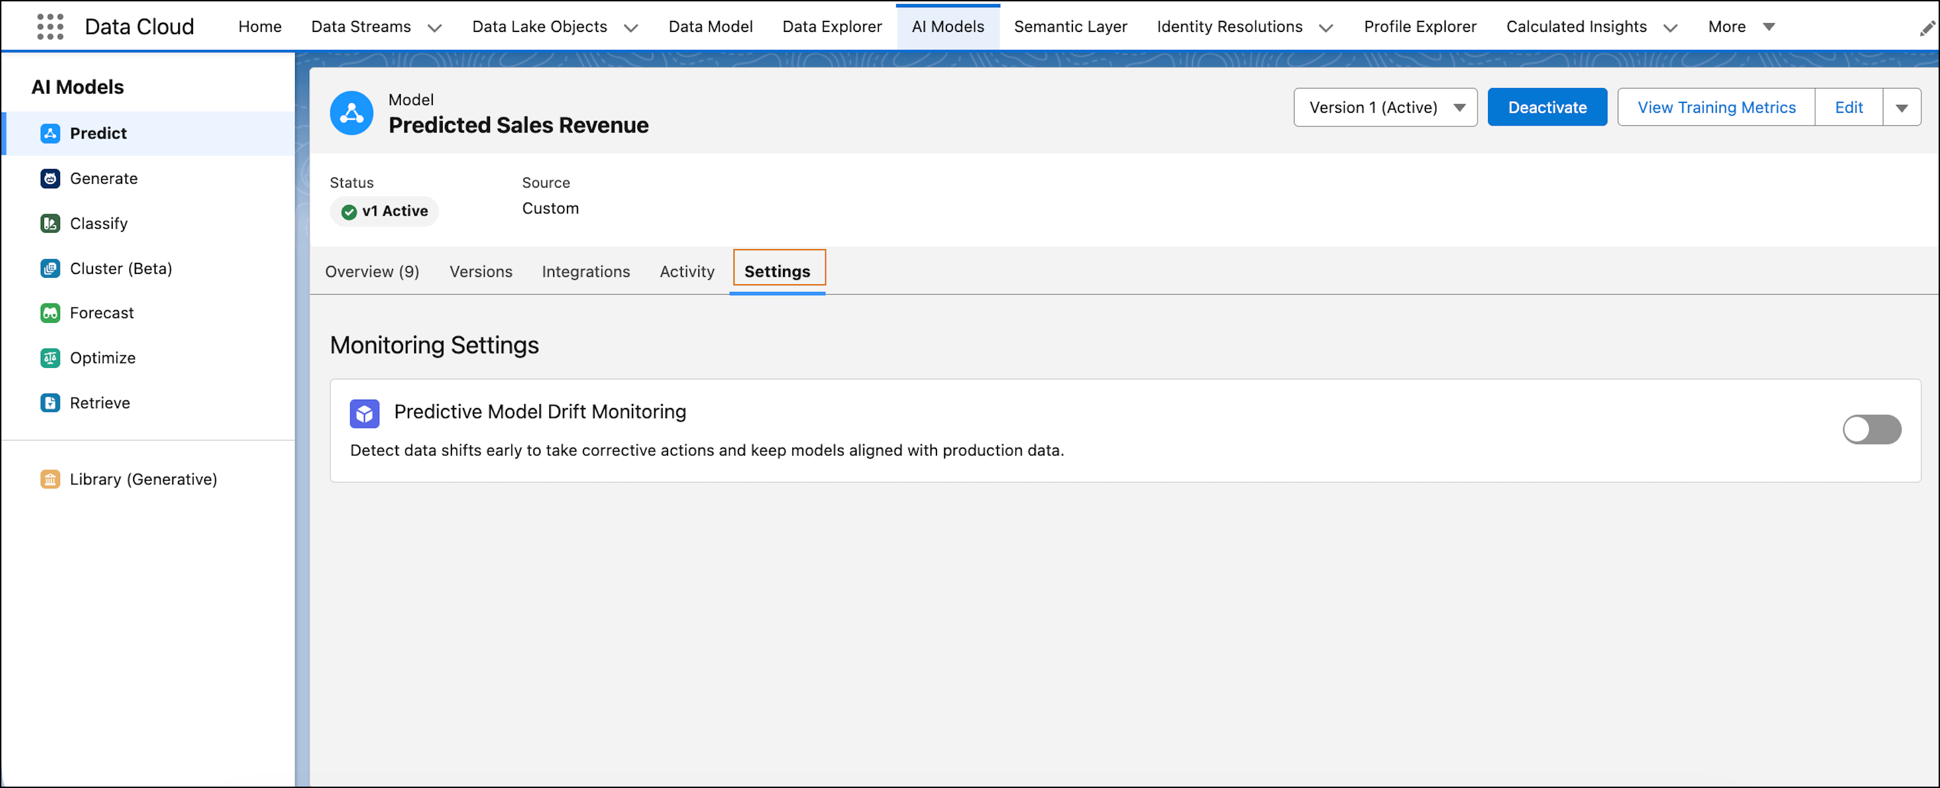Click the Classify sidebar icon
Screen dimensions: 1940x788
pyautogui.click(x=49, y=224)
